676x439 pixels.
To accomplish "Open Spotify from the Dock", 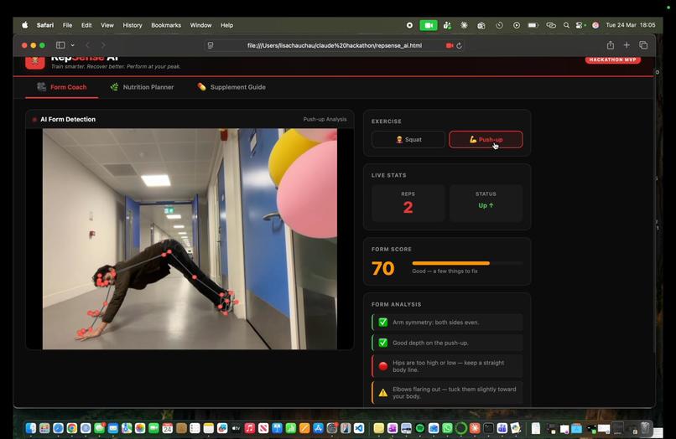I will coord(420,428).
